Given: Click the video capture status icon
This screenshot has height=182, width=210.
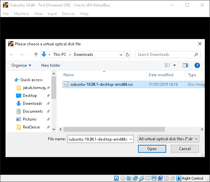Looking at the screenshot, I should coord(160,178).
